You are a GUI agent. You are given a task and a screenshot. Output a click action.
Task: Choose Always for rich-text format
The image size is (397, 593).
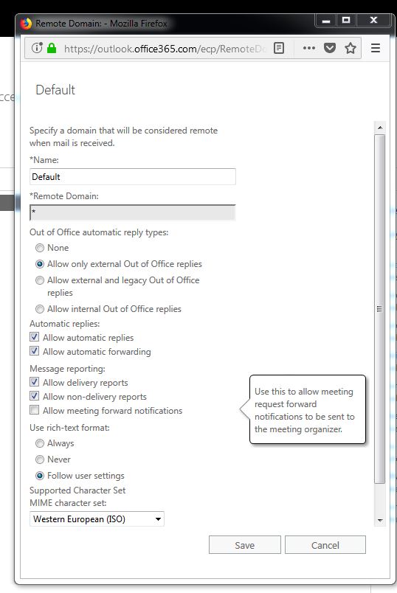click(40, 443)
